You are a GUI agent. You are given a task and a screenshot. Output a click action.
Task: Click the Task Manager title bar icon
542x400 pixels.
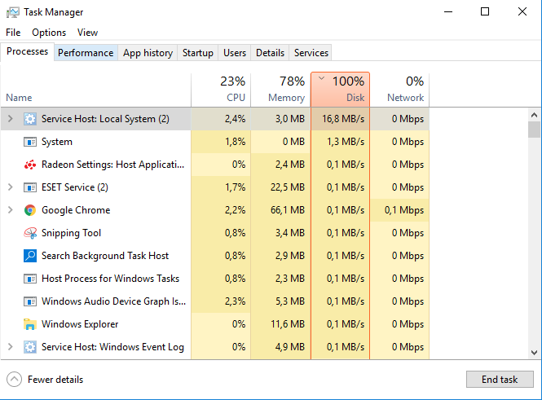13,12
